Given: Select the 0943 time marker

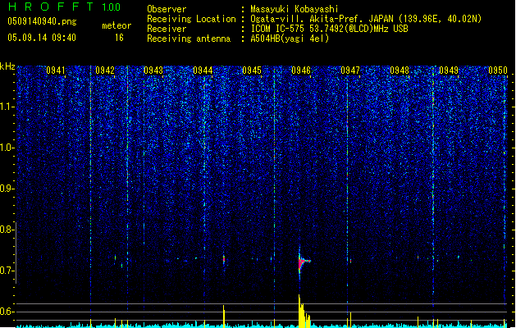Looking at the screenshot, I should 153,71.
